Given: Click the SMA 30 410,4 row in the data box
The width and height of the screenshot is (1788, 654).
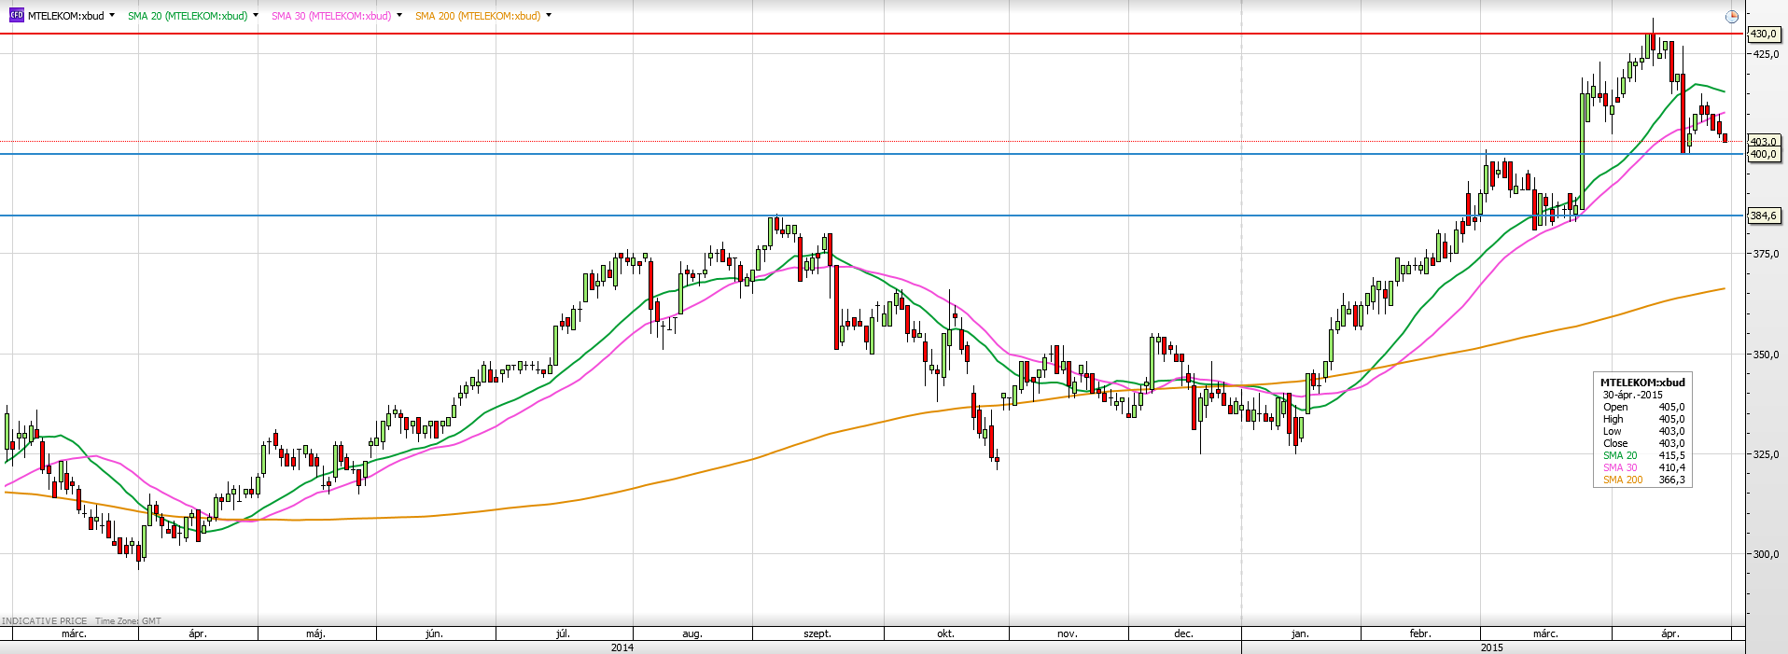Looking at the screenshot, I should [x=1643, y=467].
